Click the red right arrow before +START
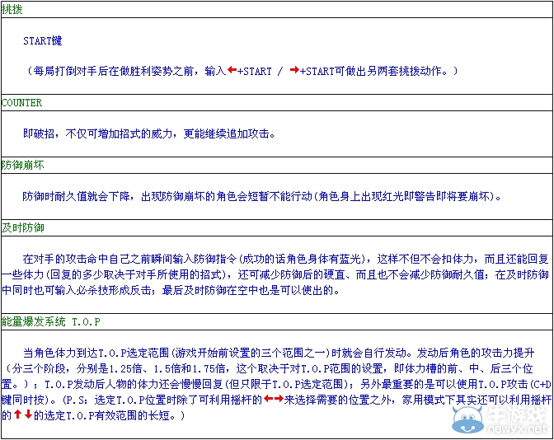 [x=294, y=70]
